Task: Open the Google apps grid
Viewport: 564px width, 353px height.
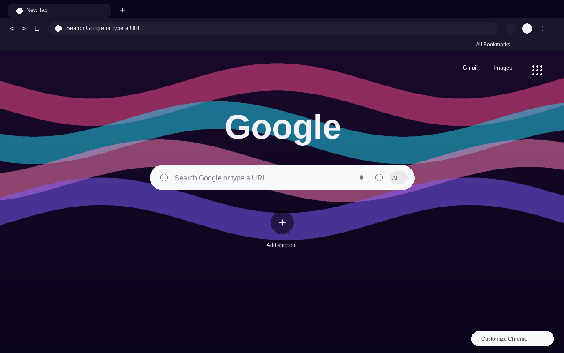Action: pos(537,70)
